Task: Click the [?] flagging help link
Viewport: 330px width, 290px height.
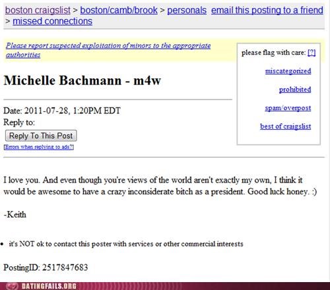Action: [x=312, y=53]
